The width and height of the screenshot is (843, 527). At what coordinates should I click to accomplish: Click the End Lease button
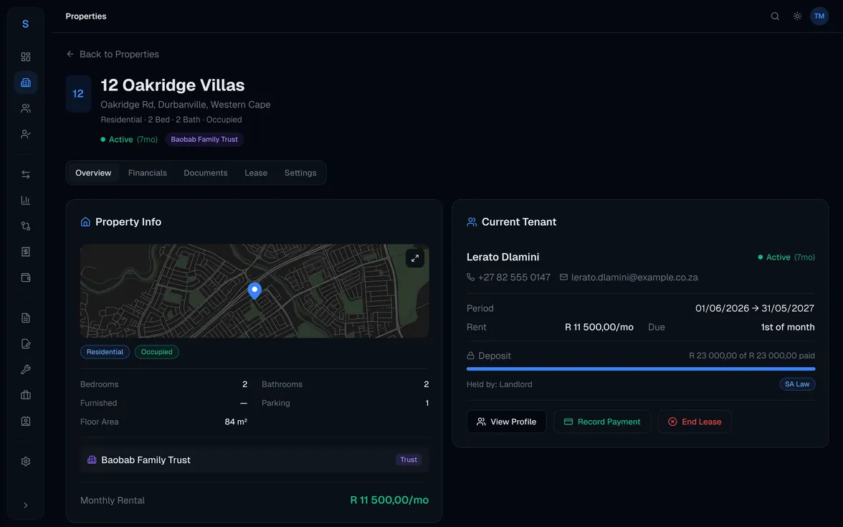tap(695, 422)
